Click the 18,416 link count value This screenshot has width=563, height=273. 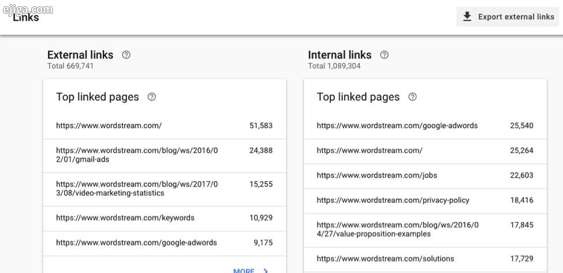click(521, 200)
